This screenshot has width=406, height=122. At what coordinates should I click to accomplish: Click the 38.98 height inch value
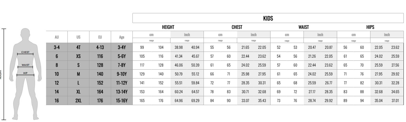179,47
